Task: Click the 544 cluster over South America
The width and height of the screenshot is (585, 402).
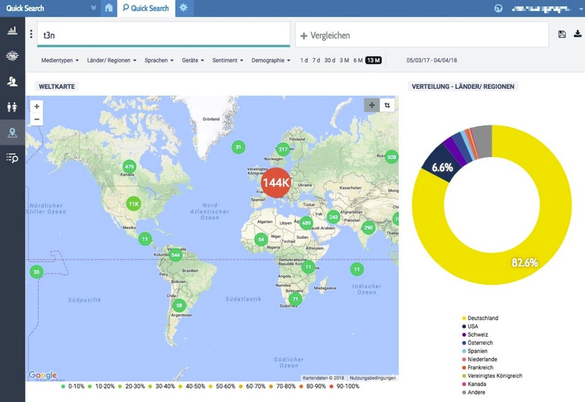Action: pos(175,255)
